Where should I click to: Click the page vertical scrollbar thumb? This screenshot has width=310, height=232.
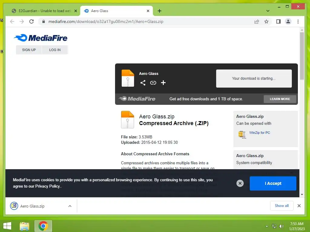coord(302,56)
